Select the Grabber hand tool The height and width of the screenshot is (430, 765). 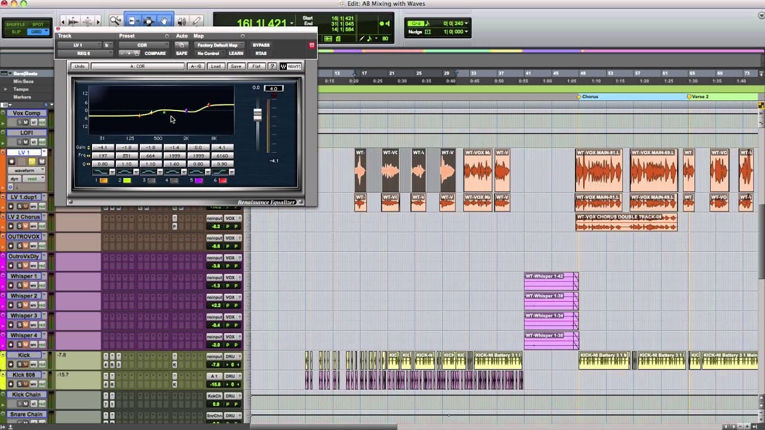164,21
